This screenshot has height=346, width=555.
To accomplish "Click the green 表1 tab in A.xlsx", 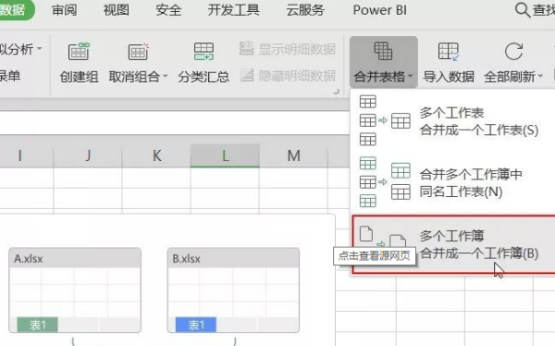I will [37, 325].
